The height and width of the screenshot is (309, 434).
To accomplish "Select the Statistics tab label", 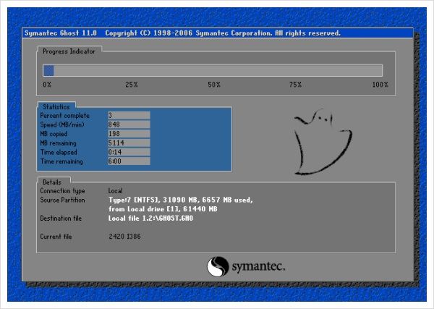I will point(56,107).
